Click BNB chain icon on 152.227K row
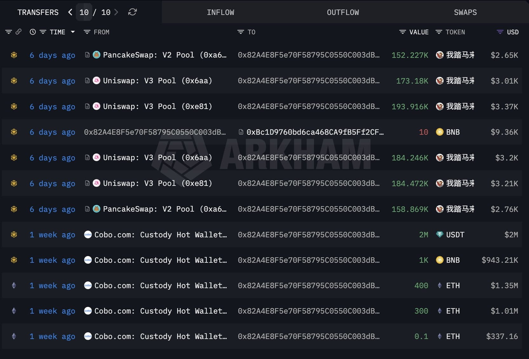Screen dimensions: 529x359 pos(14,55)
